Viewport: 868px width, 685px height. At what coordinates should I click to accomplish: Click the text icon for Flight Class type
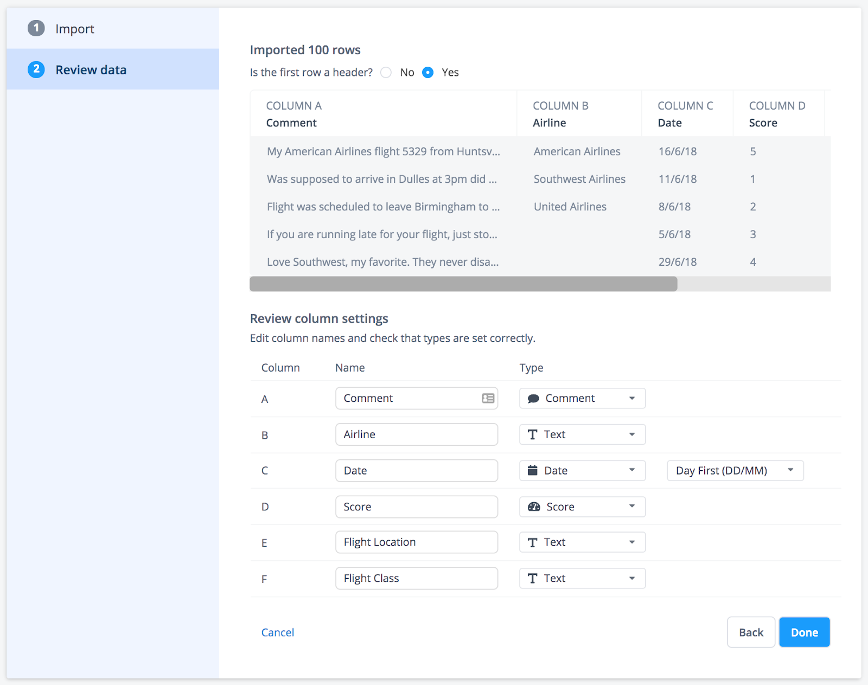click(x=533, y=578)
